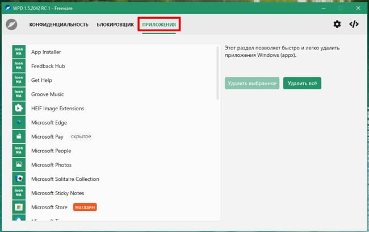Click the Get Help label
This screenshot has width=369, height=232.
coord(41,80)
